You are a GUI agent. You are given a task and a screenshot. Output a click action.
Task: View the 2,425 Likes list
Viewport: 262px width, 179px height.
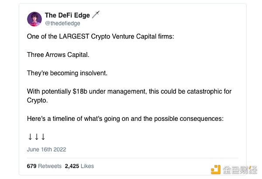[79, 166]
